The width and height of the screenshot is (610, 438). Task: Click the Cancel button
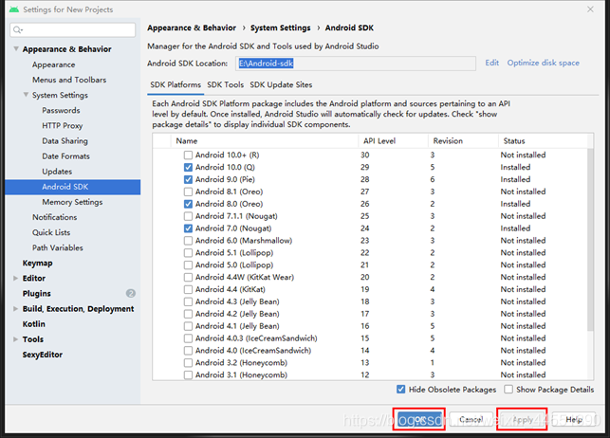[471, 419]
